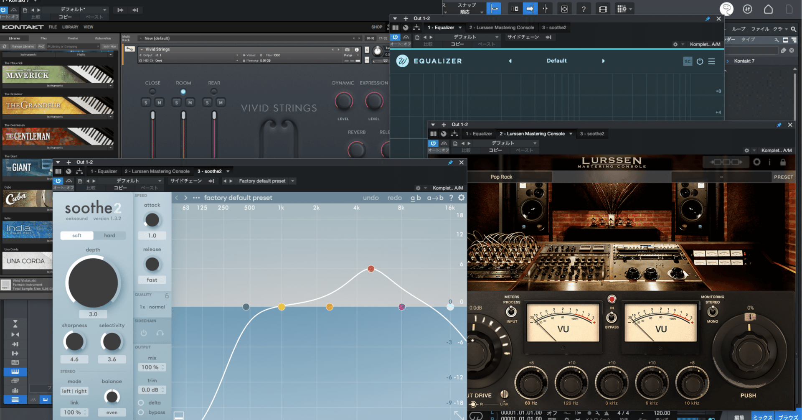Mute the ROOM mic in Vivid Strings

(x=190, y=102)
